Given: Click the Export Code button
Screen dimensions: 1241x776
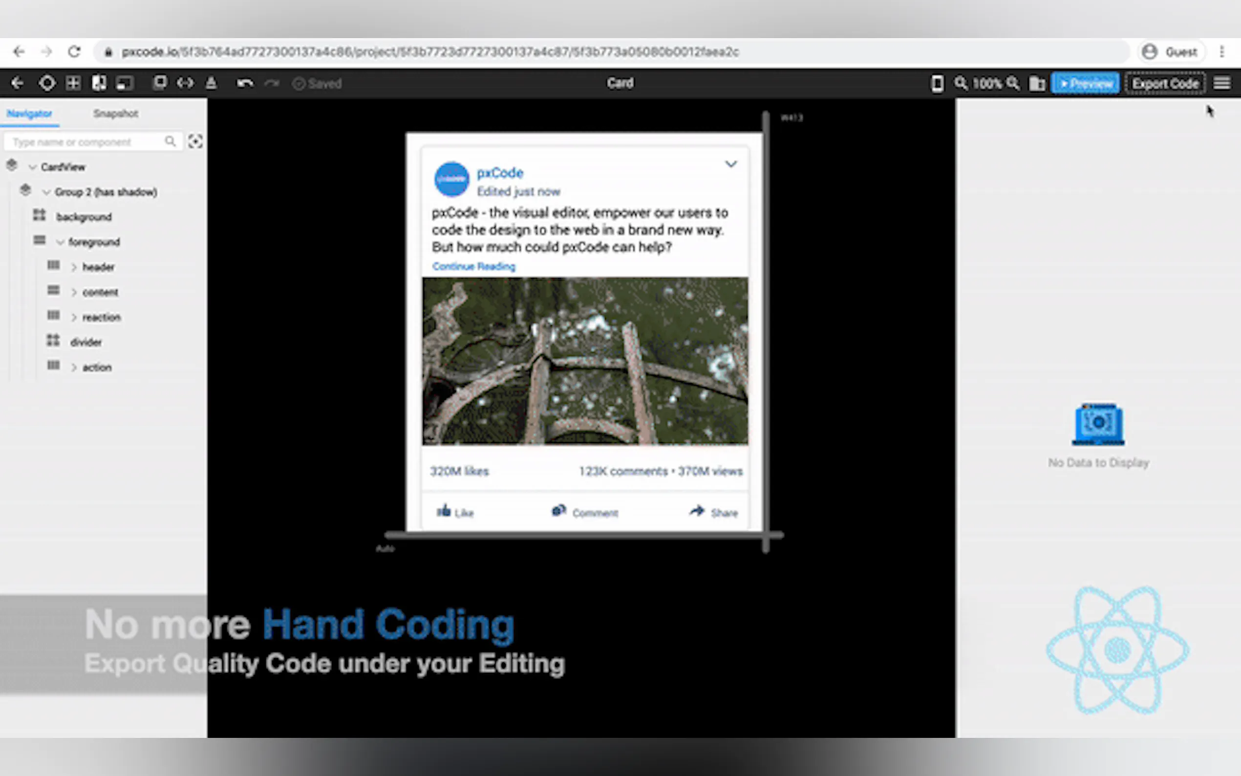Looking at the screenshot, I should pos(1165,83).
